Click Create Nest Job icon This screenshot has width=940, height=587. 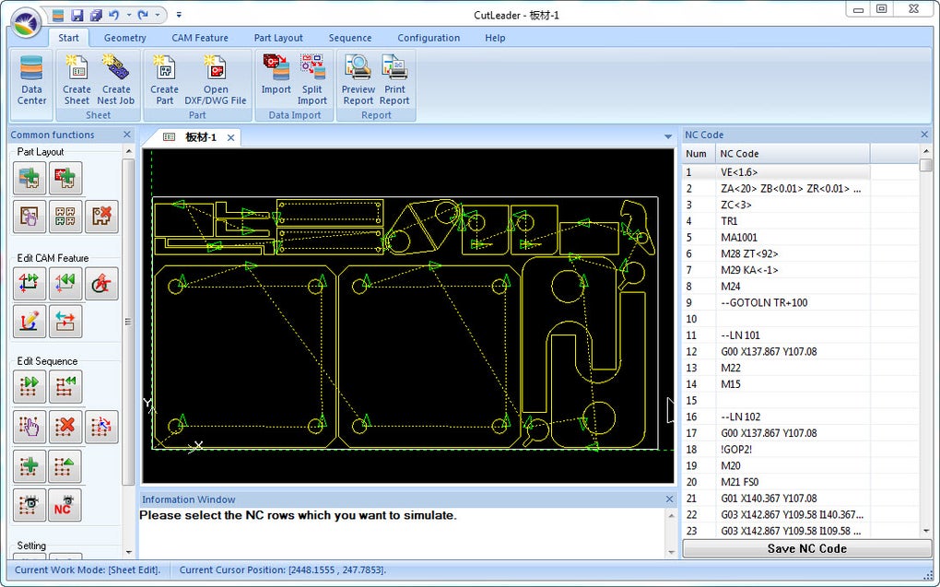click(x=116, y=80)
